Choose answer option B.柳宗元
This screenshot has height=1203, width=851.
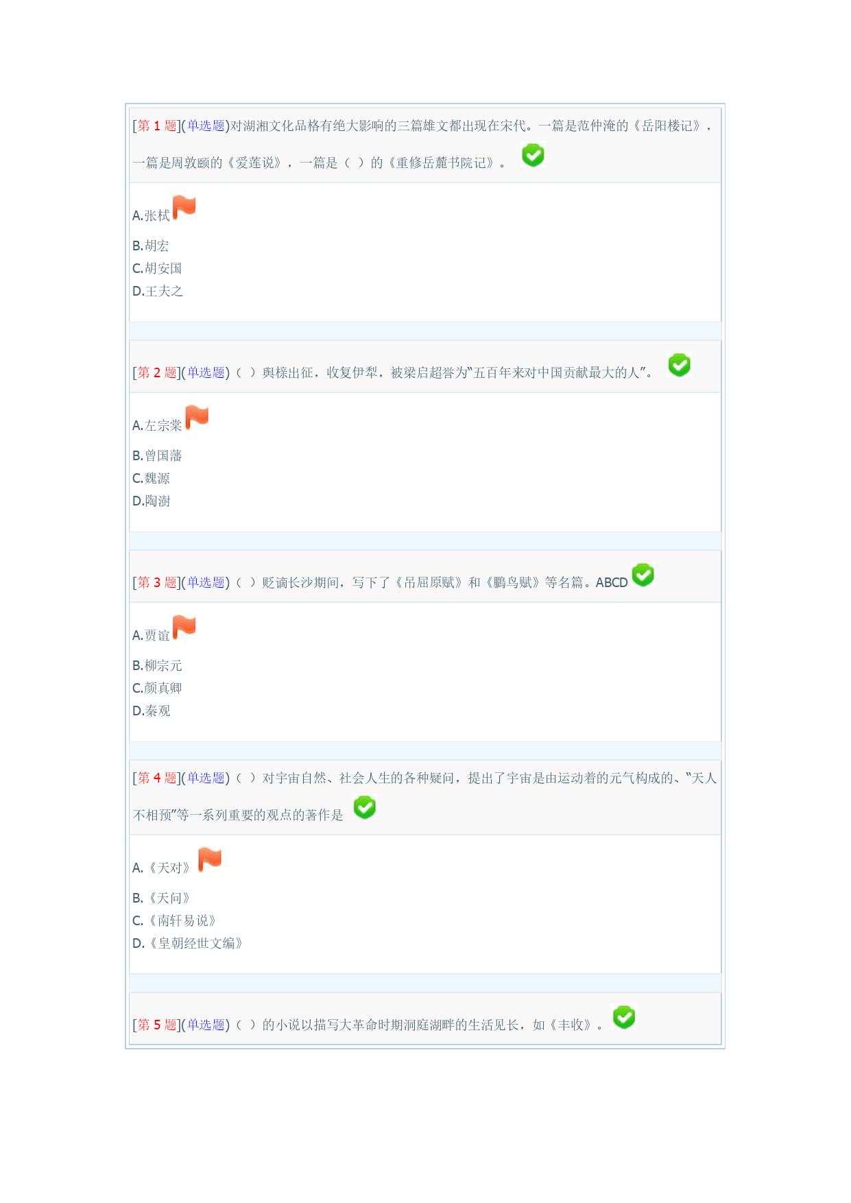click(157, 665)
